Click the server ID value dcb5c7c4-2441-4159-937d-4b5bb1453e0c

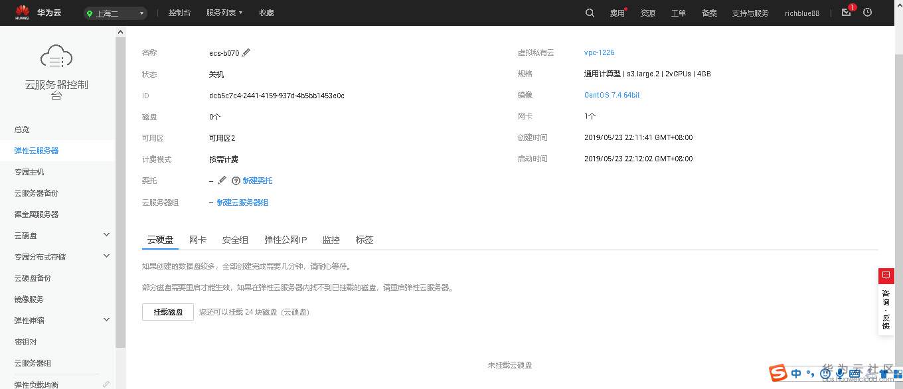[277, 96]
